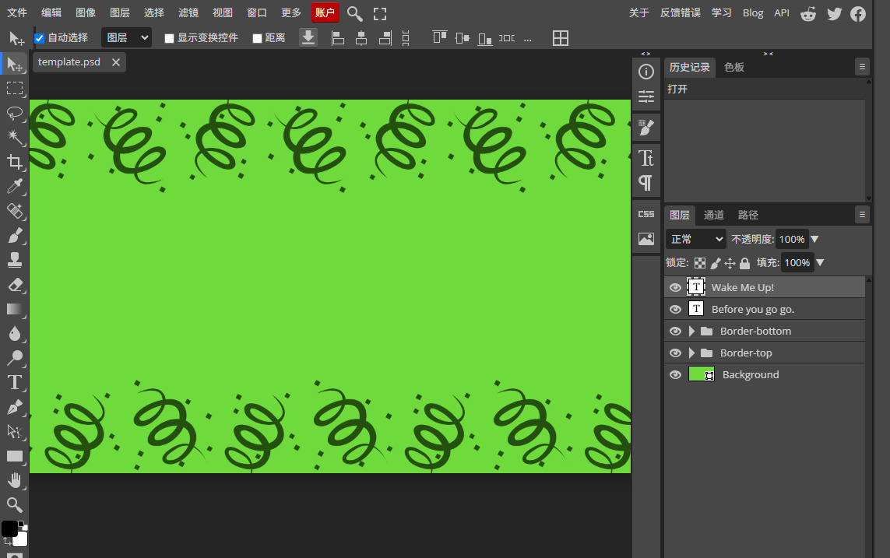Select the Eyedropper tool
890x558 pixels.
point(15,186)
